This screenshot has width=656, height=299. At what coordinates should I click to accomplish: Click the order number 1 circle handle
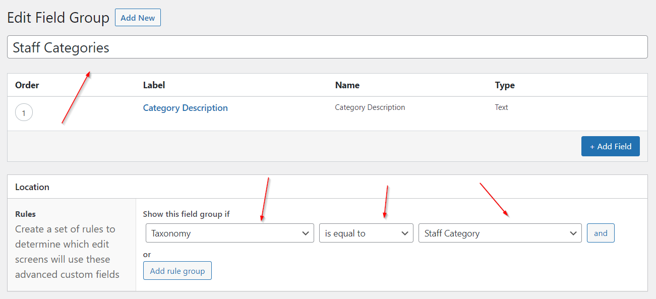click(x=24, y=113)
